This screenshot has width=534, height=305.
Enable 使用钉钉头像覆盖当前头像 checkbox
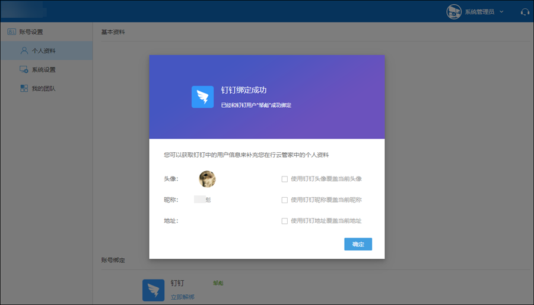tap(284, 179)
